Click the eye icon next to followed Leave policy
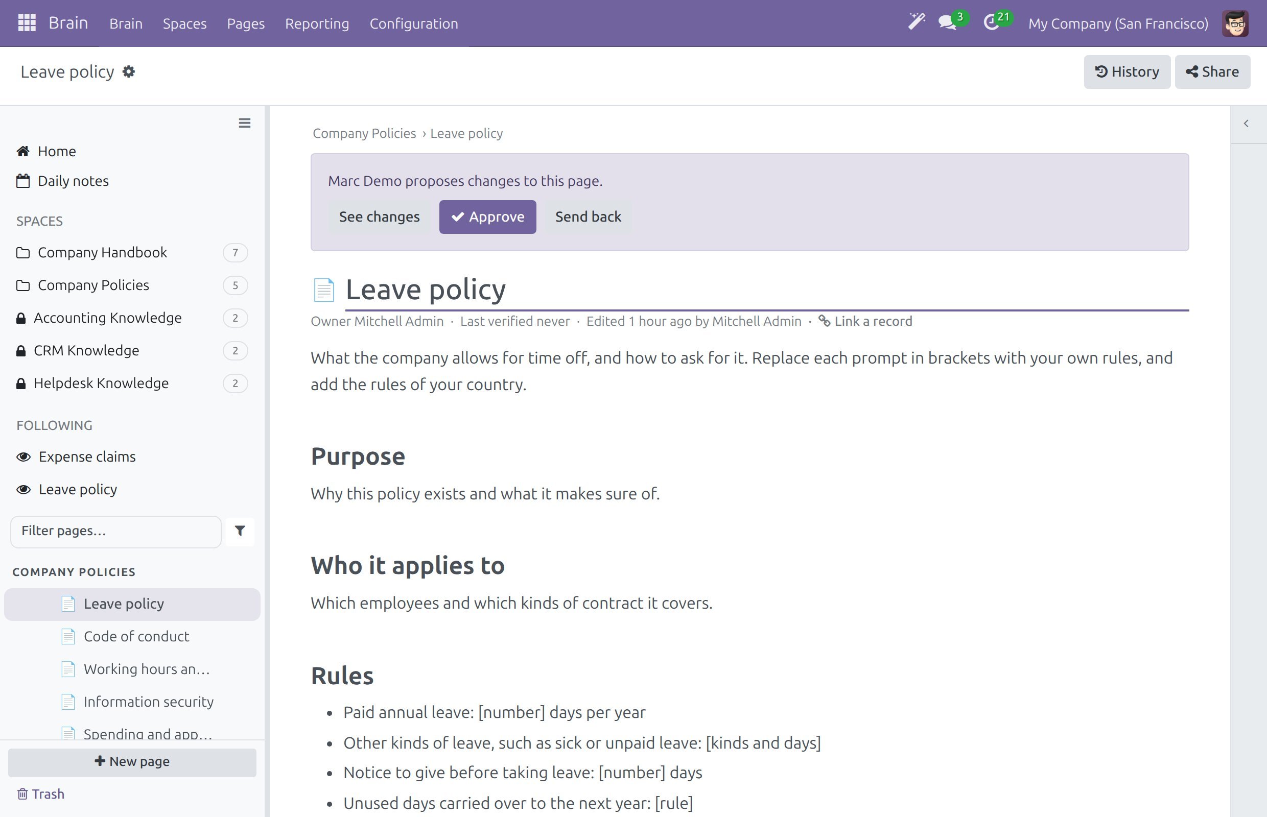The height and width of the screenshot is (817, 1267). click(24, 490)
